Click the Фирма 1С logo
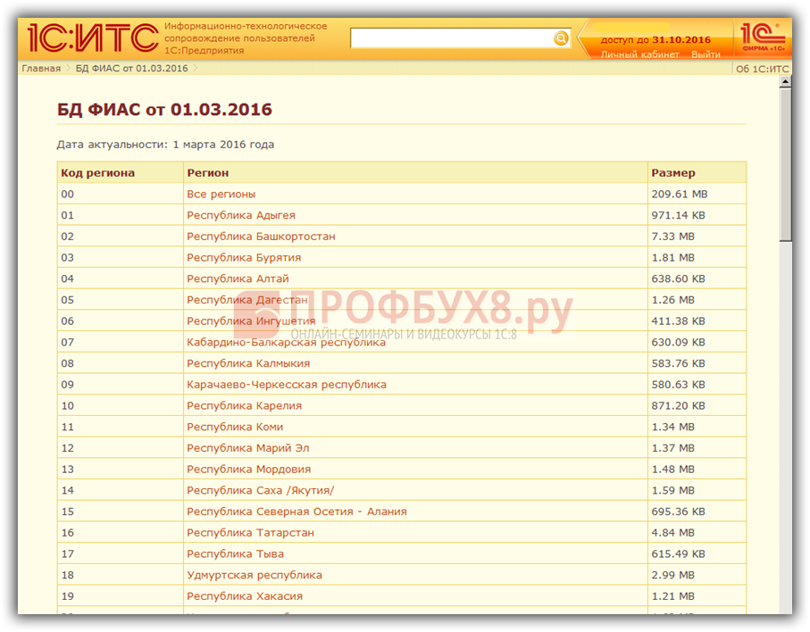Viewport: 810px width, 632px height. (x=762, y=39)
